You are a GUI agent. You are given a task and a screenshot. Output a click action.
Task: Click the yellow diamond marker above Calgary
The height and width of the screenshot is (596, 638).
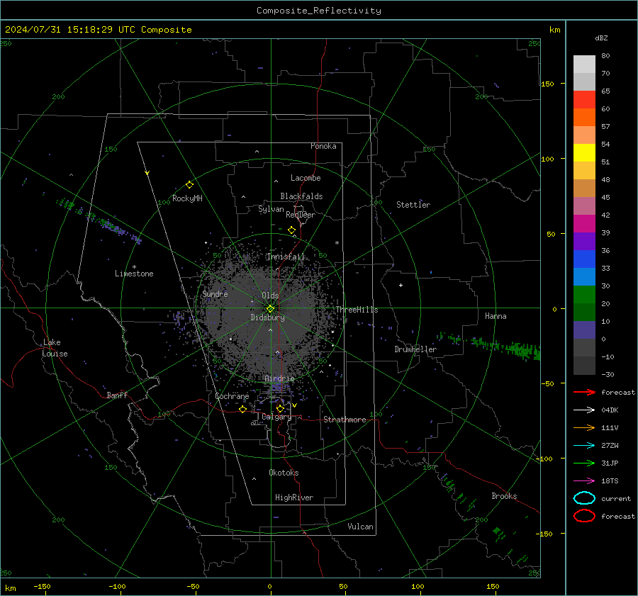[x=280, y=408]
